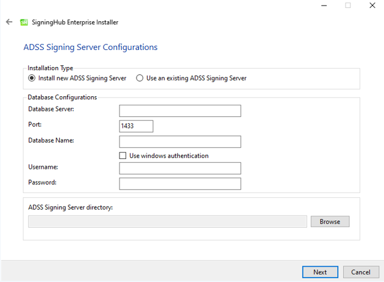Click the Username text field
This screenshot has width=384, height=282.
coord(180,168)
